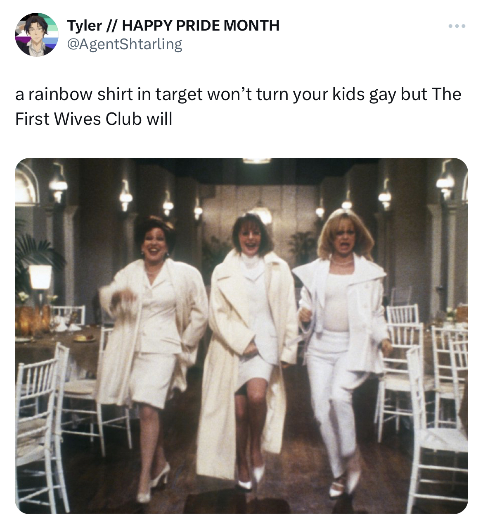Screen dimensions: 483x525
Task: Click the woman in the white pantsuit
Action: tap(341, 346)
